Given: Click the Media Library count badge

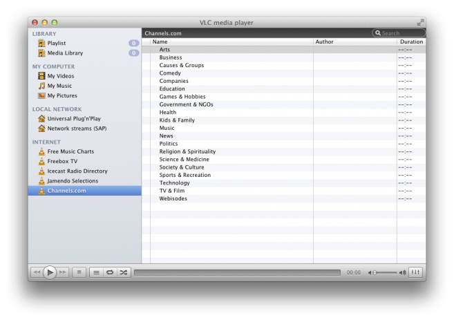Looking at the screenshot, I should [134, 53].
